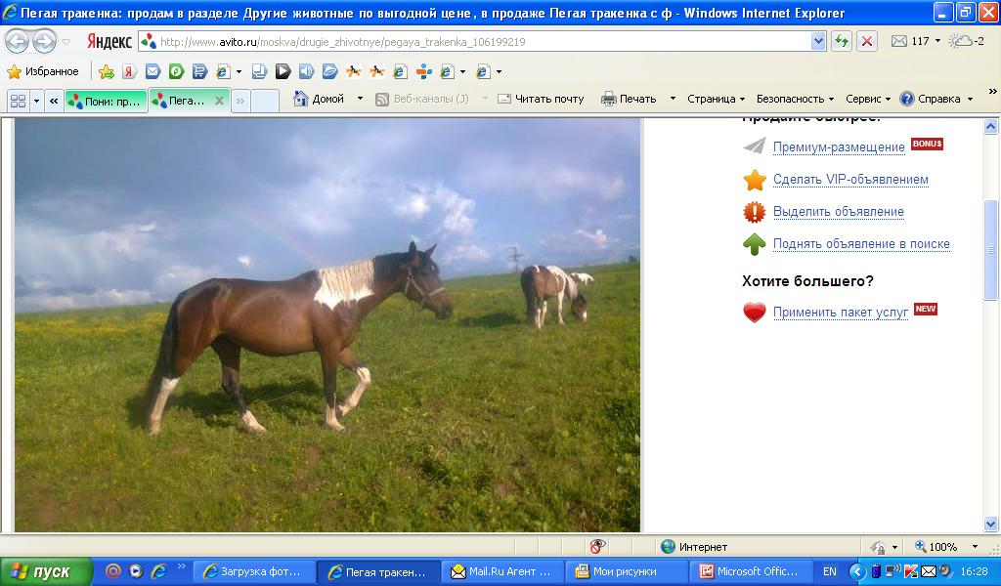Image resolution: width=1001 pixels, height=586 pixels.
Task: Open the Страница menu
Action: 716,99
